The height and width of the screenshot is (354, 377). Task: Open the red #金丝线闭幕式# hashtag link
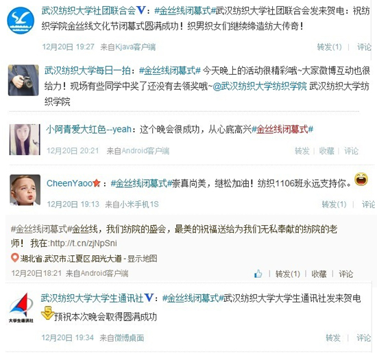point(282,130)
